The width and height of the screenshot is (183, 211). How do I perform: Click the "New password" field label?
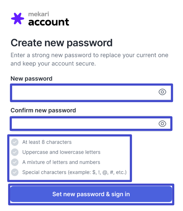(32, 79)
